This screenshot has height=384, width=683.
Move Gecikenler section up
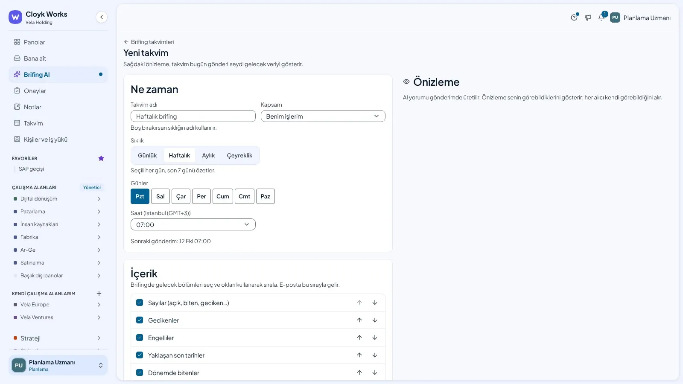click(x=359, y=320)
